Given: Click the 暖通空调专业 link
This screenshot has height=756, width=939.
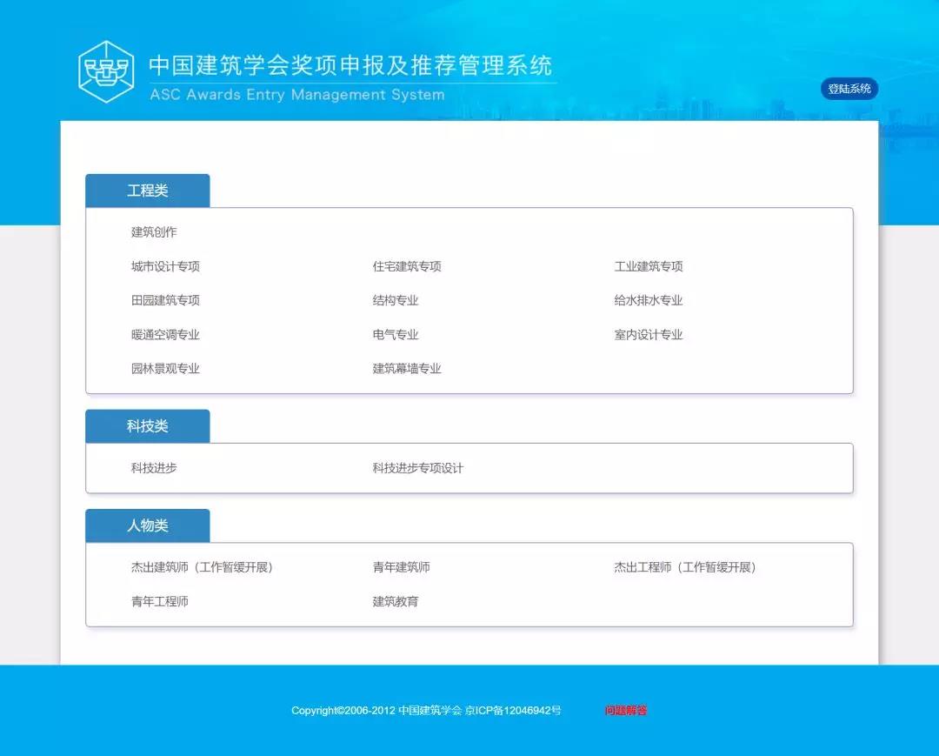Looking at the screenshot, I should coord(165,335).
